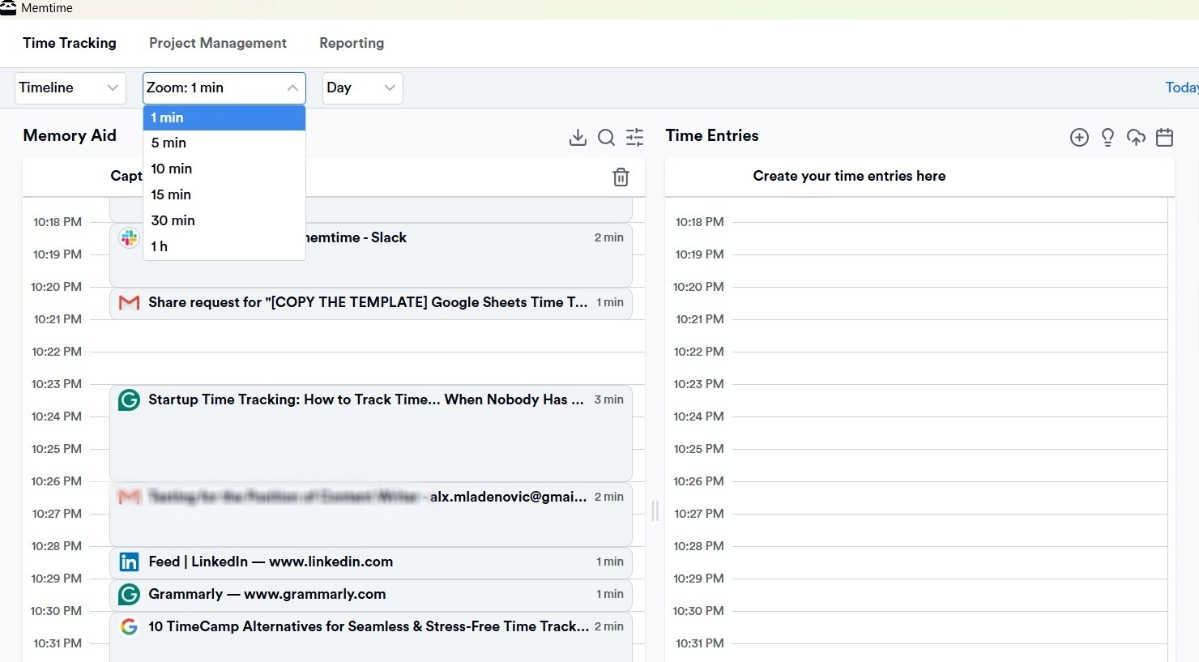
Task: Click the cloud upload sync icon
Action: [x=1136, y=137]
